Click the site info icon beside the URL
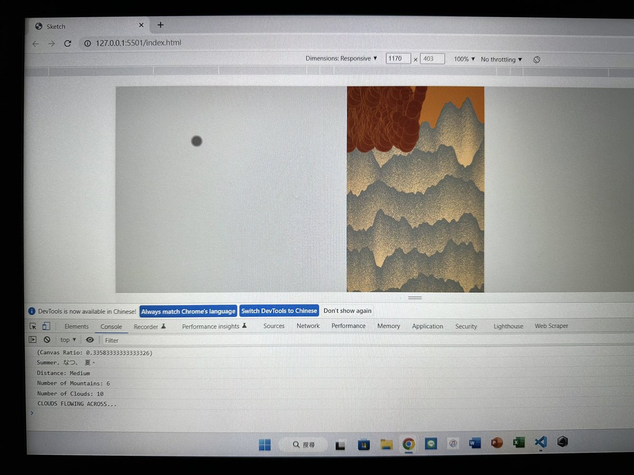Viewport: 634px width, 475px height. [87, 43]
